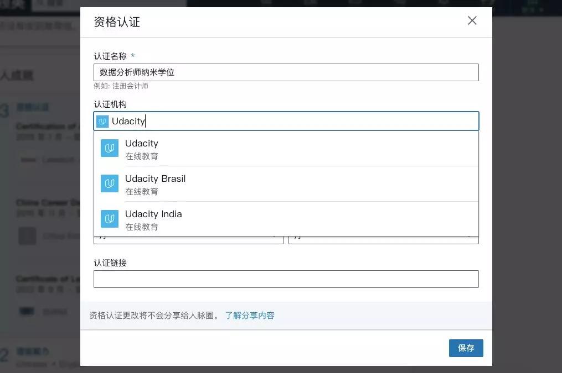Open the left 月 month dropdown
The image size is (562, 373).
188,237
